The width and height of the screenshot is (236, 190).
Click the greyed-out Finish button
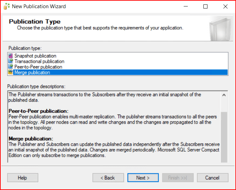178,178
